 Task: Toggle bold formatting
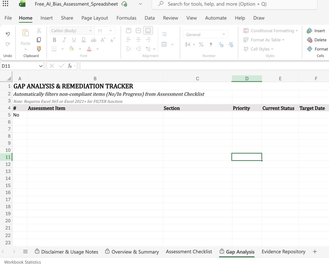point(54,40)
